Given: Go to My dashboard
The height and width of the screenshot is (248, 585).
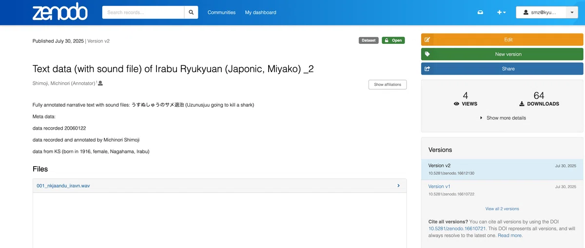Looking at the screenshot, I should coord(260,12).
